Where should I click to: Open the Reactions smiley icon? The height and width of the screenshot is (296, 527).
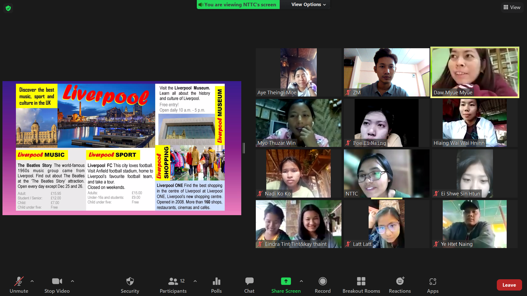click(400, 281)
